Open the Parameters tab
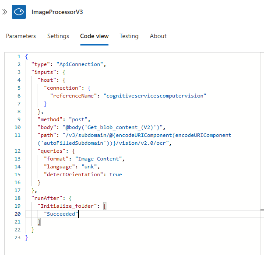Image resolution: width=264 pixels, height=255 pixels. [21, 36]
